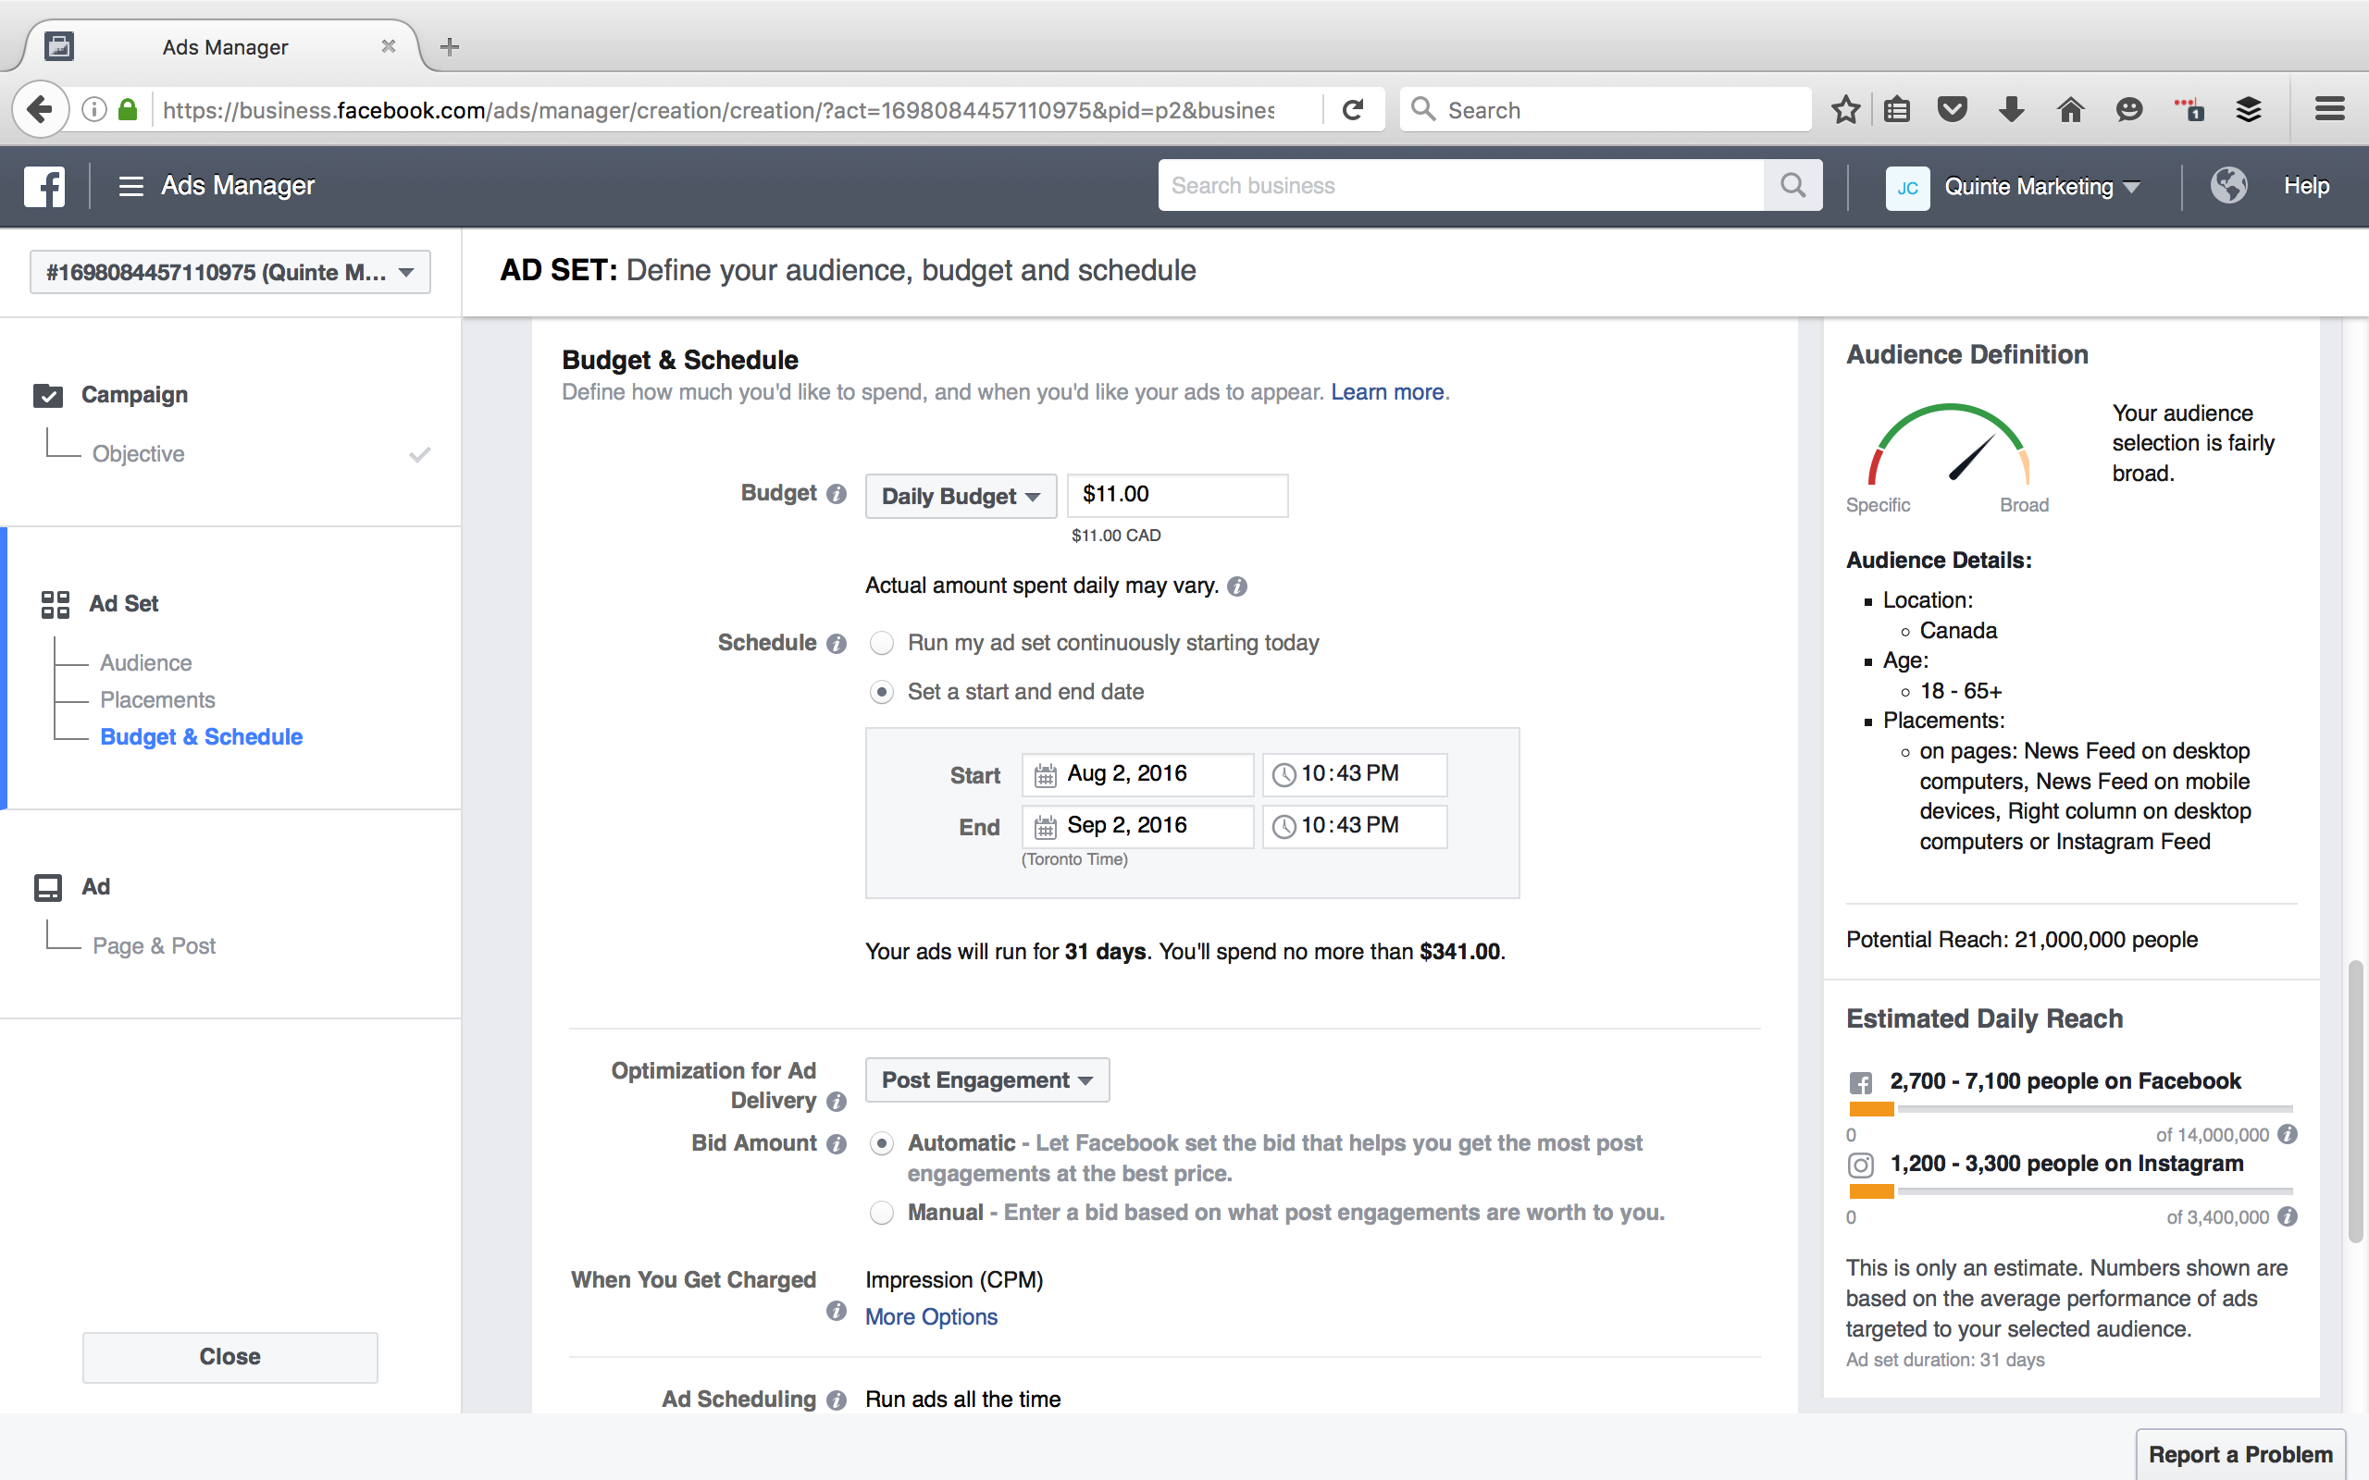Select Run my ad set continuously option

[x=882, y=643]
